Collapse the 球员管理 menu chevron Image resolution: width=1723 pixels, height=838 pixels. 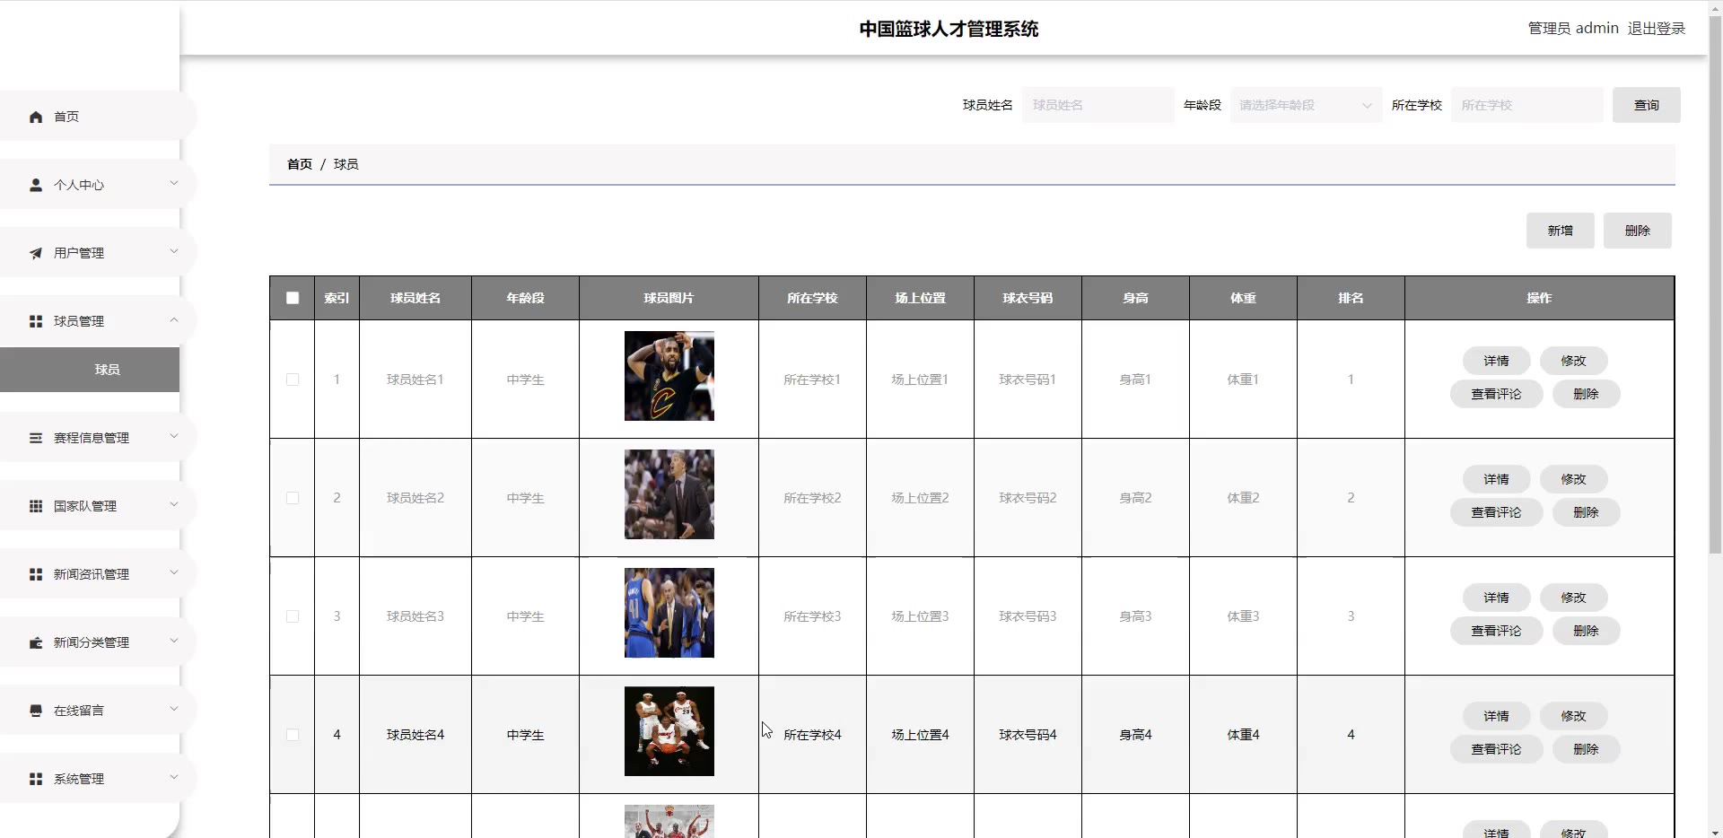click(x=174, y=319)
